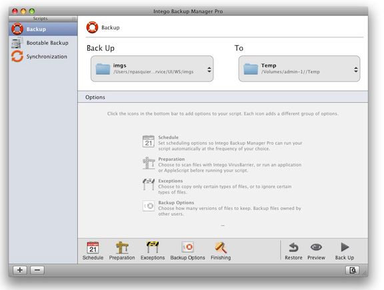Click the Temp destination folder icon

(x=251, y=69)
